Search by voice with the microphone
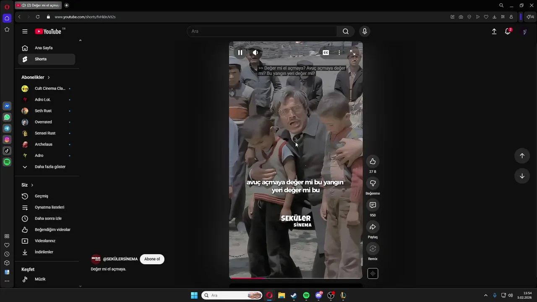Viewport: 537px width, 302px height. point(365,31)
